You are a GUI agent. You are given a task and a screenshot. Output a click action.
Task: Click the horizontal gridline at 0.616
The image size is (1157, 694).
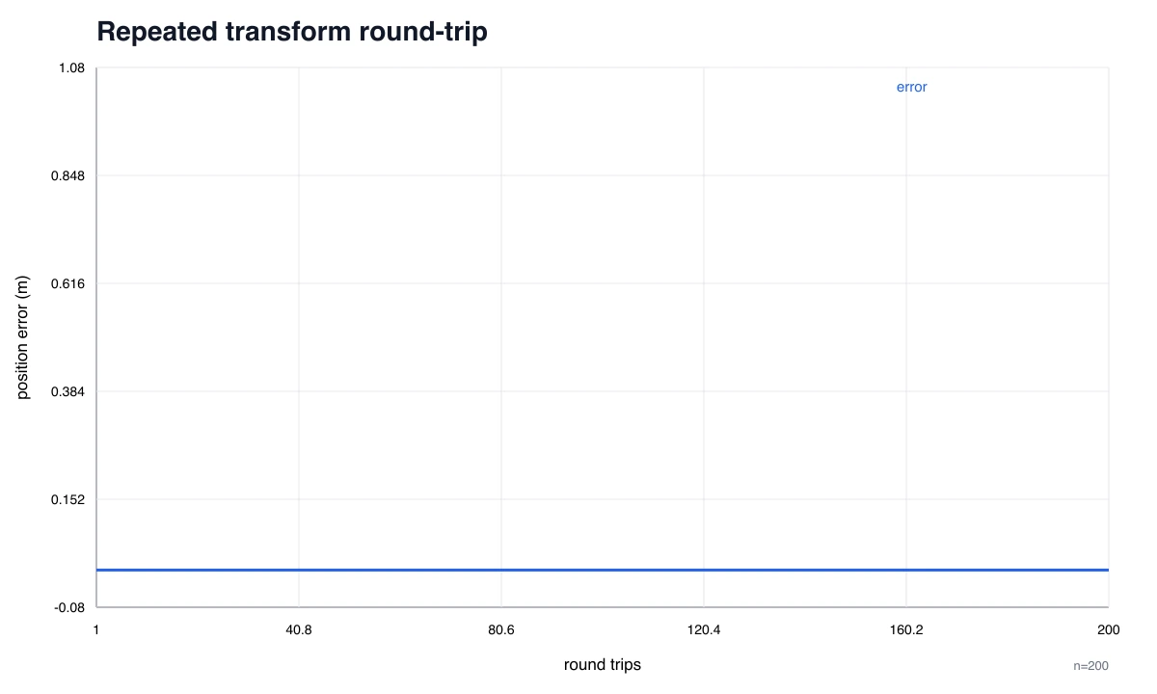[x=603, y=283]
